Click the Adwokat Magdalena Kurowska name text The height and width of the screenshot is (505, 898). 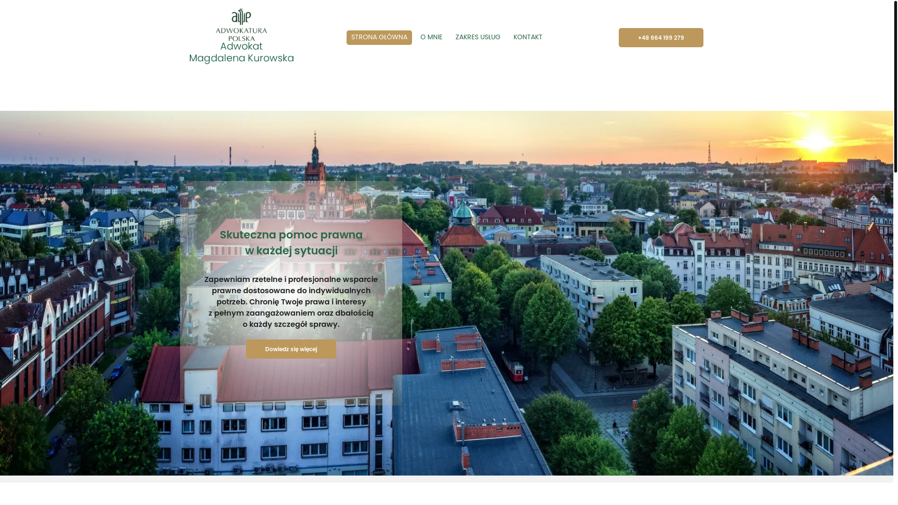click(241, 52)
